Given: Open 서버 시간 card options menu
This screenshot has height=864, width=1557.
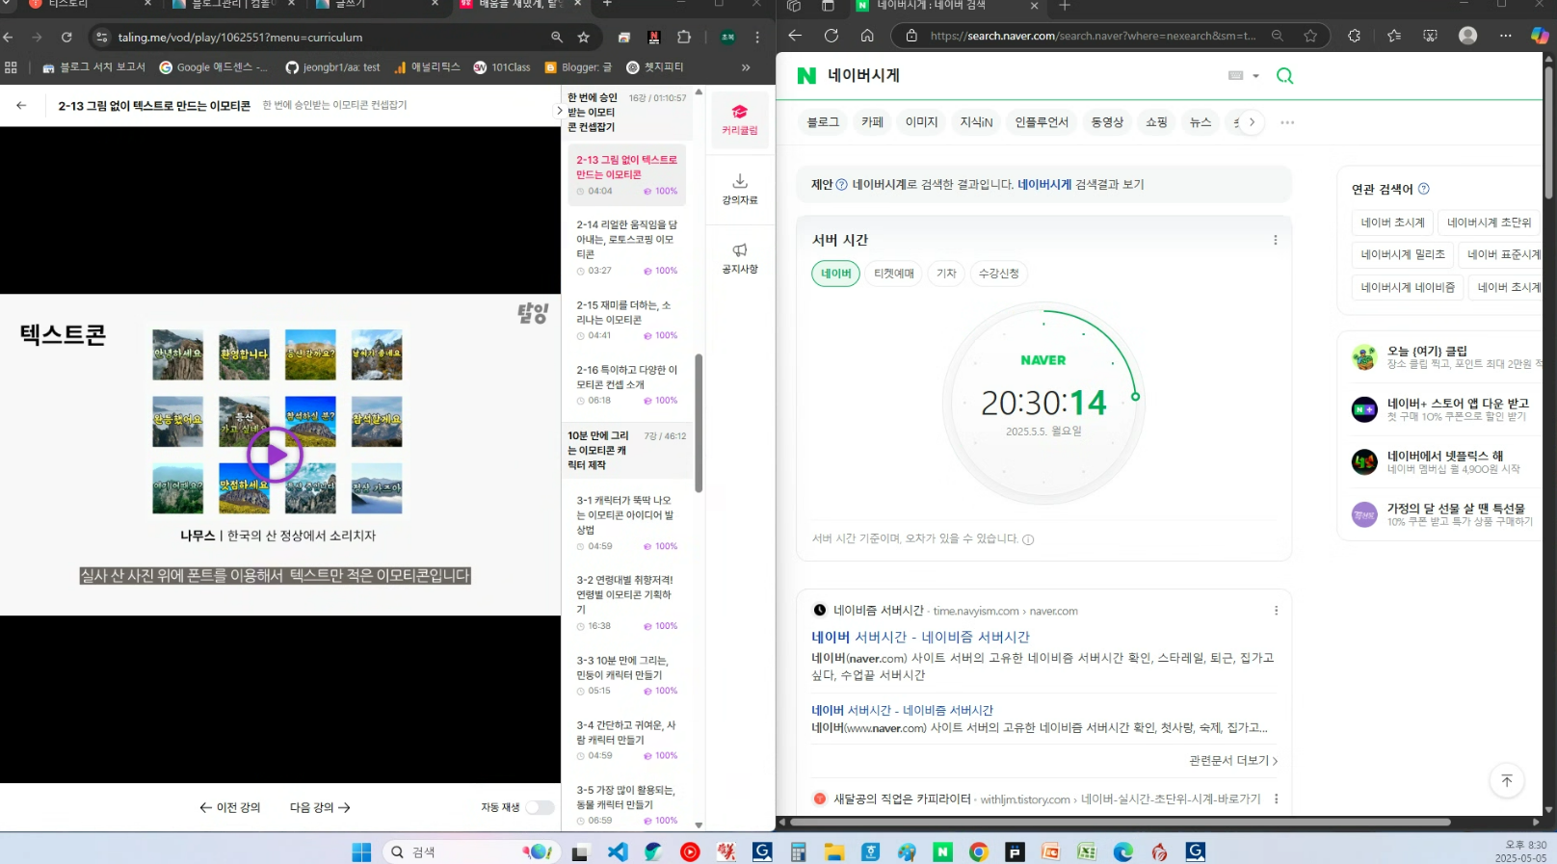Looking at the screenshot, I should 1275,240.
